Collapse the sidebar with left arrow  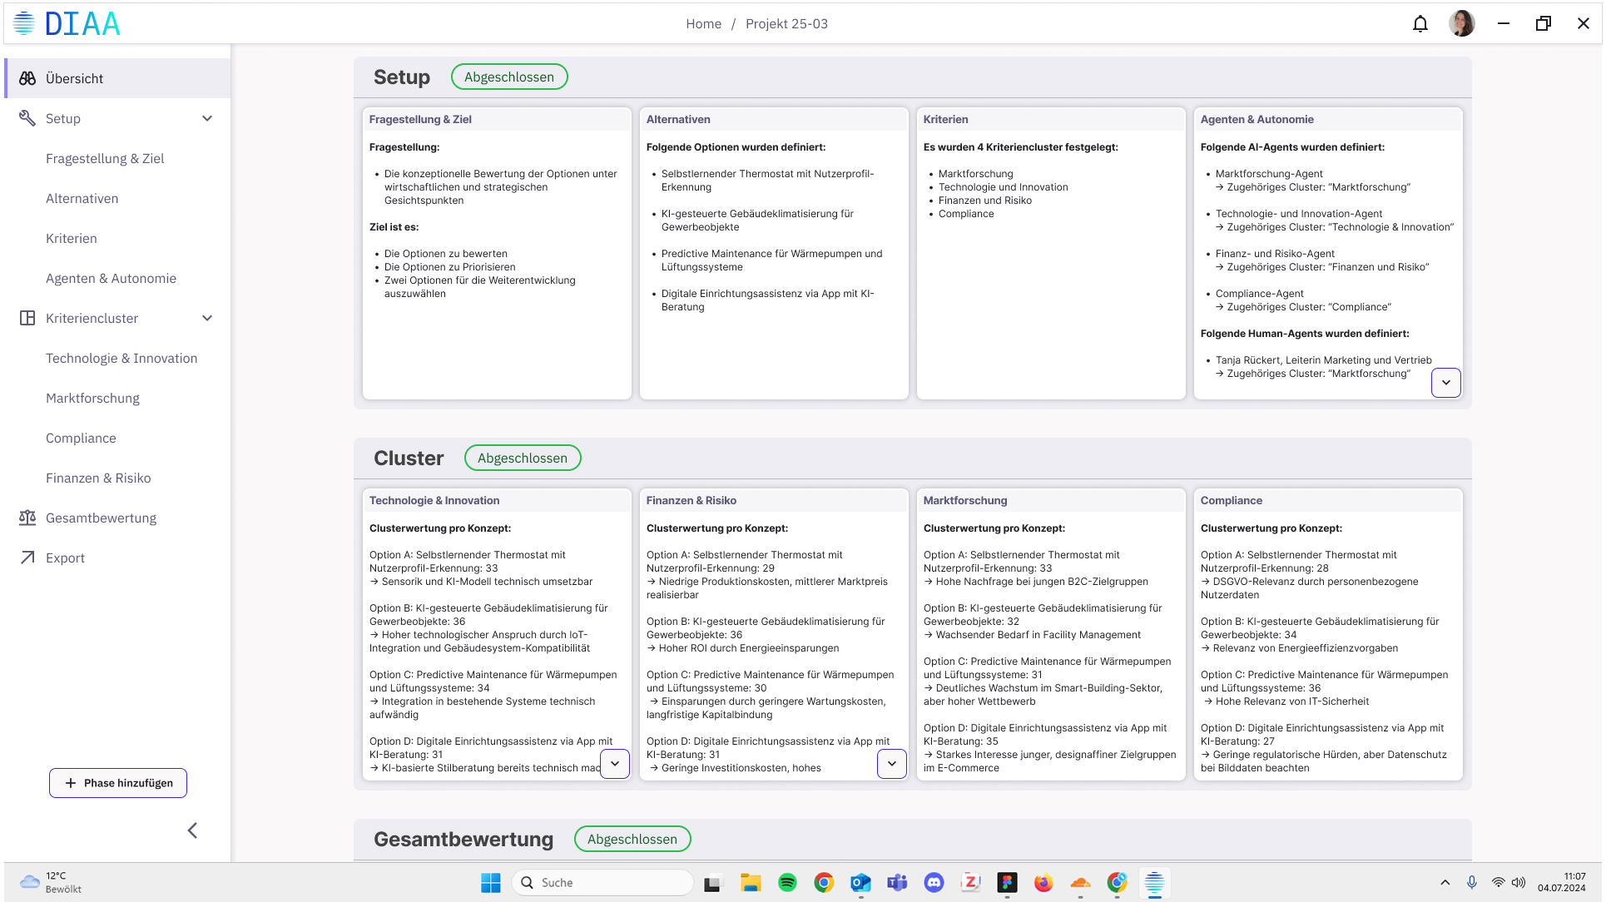(192, 830)
